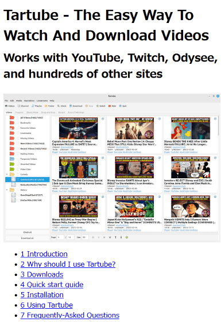Tick the Bookmarks checkbox

(18, 123)
